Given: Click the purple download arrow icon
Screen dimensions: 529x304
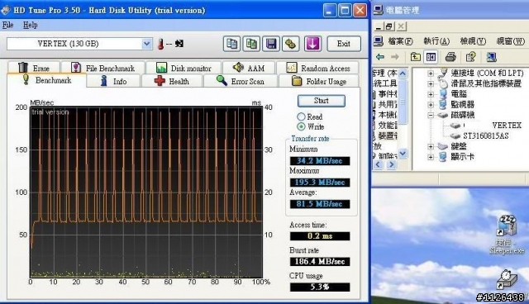Looking at the screenshot, I should pyautogui.click(x=312, y=44).
